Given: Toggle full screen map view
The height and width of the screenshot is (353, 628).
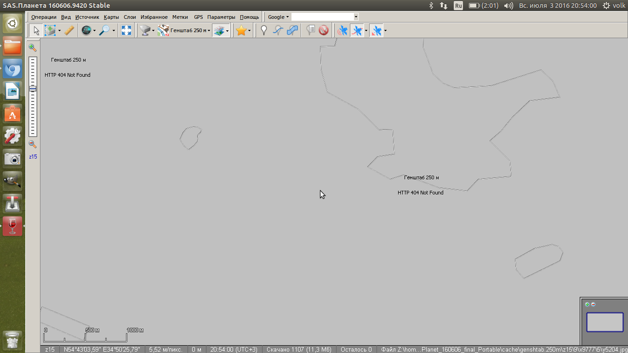Looking at the screenshot, I should point(126,31).
